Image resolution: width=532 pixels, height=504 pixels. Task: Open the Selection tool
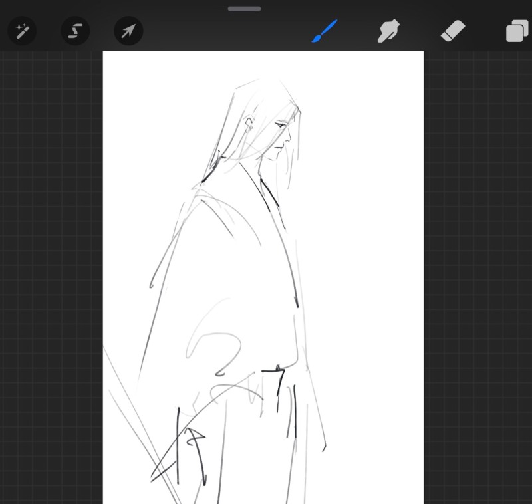click(x=75, y=31)
